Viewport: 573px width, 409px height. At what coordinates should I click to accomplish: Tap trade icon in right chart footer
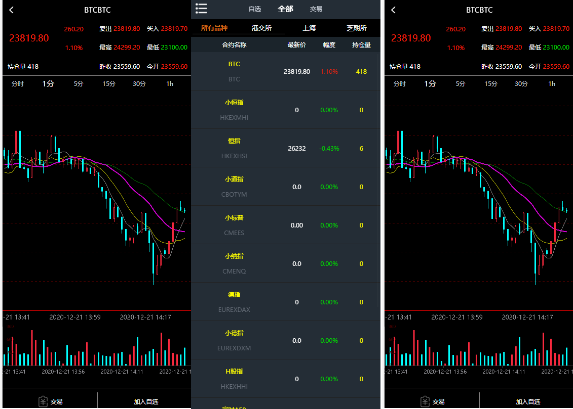pos(425,401)
